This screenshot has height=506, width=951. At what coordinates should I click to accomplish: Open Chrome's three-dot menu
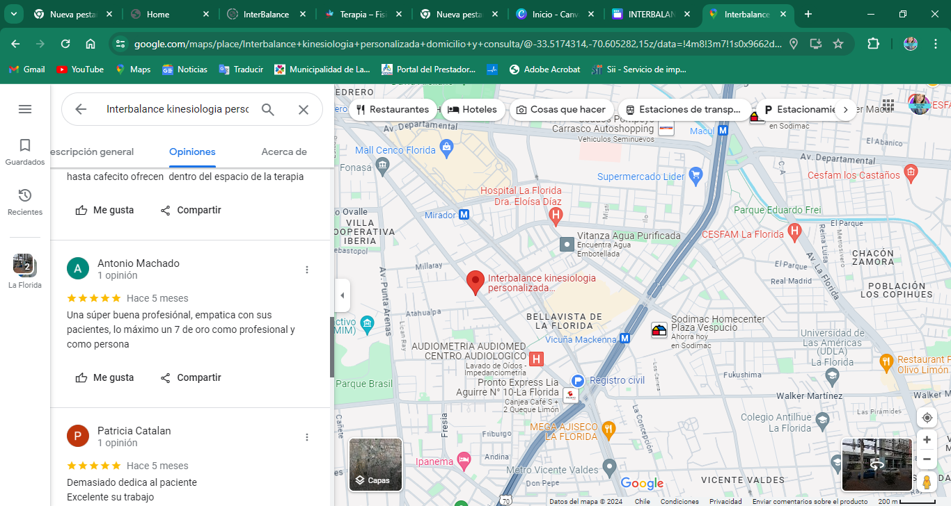click(936, 44)
